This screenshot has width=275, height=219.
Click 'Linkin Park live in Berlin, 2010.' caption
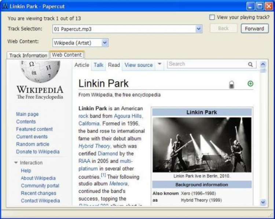click(202, 176)
